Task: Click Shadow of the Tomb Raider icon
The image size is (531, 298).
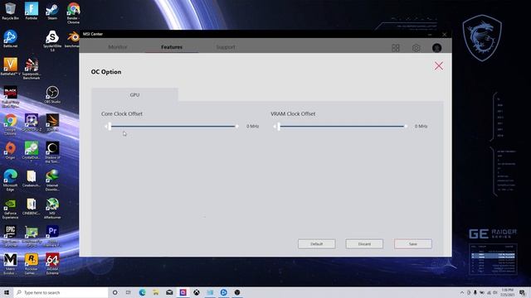Action: pos(52,152)
